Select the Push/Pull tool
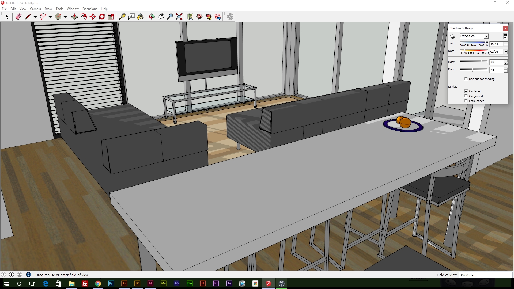This screenshot has height=289, width=514. 74,17
